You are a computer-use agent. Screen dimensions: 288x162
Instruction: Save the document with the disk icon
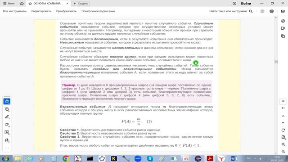pos(262,11)
